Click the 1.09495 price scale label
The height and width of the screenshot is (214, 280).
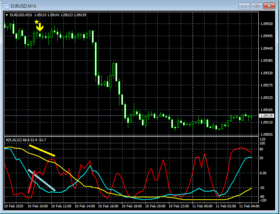[266, 36]
